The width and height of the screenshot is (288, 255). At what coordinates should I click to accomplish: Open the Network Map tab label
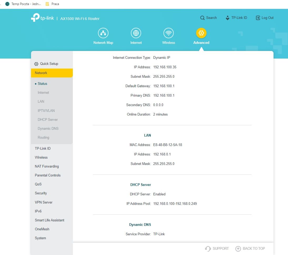tap(103, 43)
